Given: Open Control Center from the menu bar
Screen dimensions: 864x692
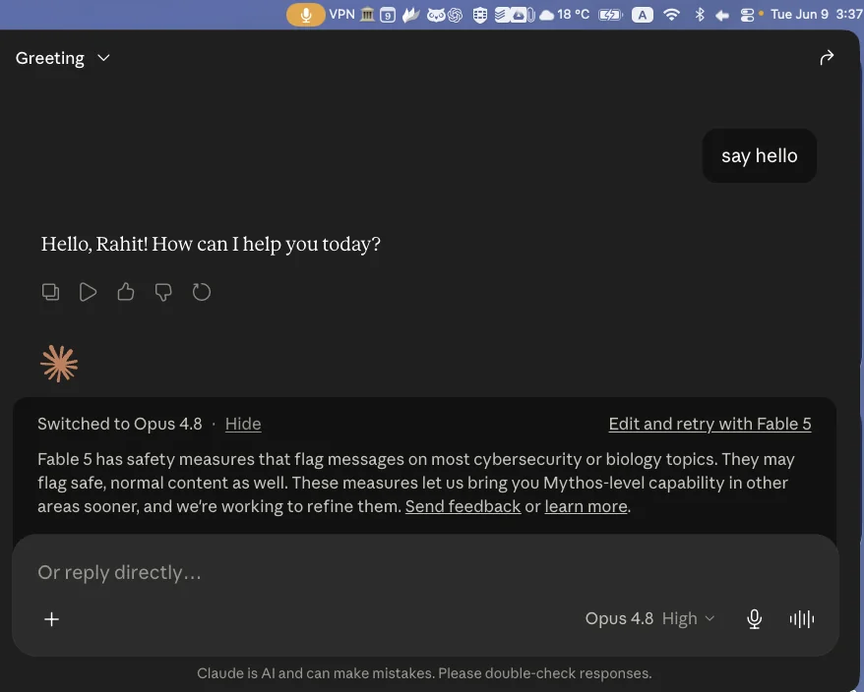Looking at the screenshot, I should click(x=747, y=15).
